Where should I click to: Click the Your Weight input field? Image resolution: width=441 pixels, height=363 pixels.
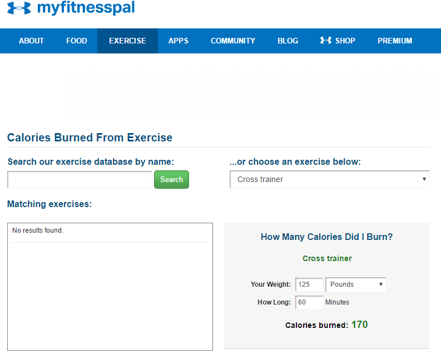pyautogui.click(x=309, y=284)
